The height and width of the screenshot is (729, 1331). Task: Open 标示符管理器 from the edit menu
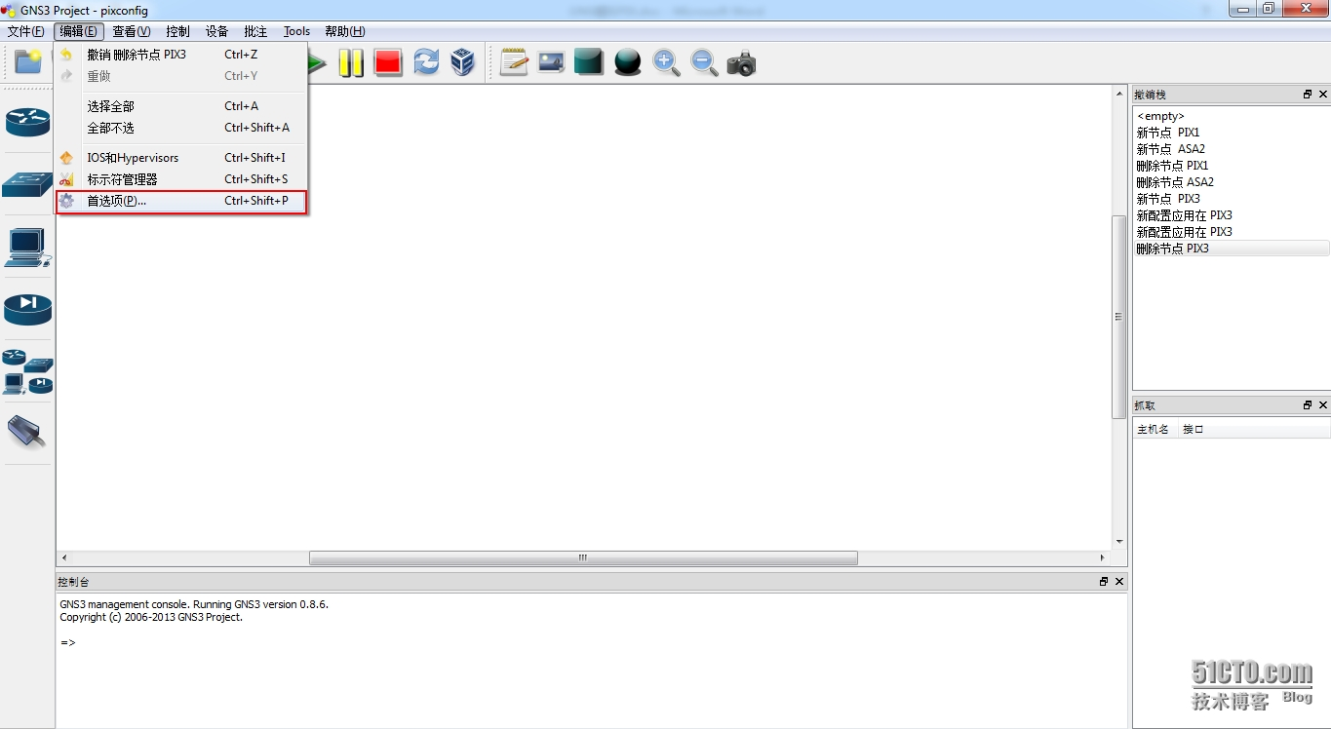(181, 179)
